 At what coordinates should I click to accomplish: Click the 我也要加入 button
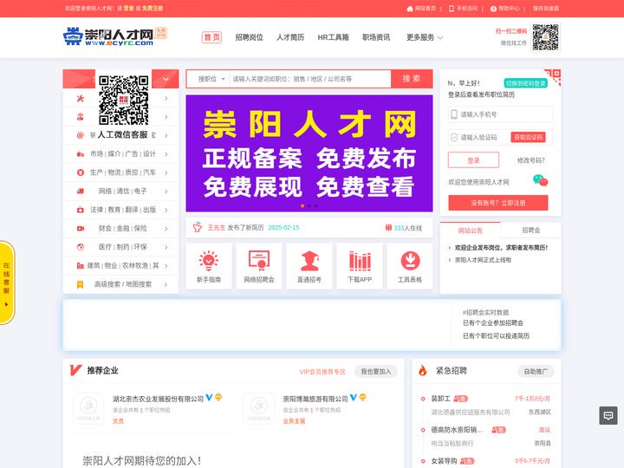(375, 371)
